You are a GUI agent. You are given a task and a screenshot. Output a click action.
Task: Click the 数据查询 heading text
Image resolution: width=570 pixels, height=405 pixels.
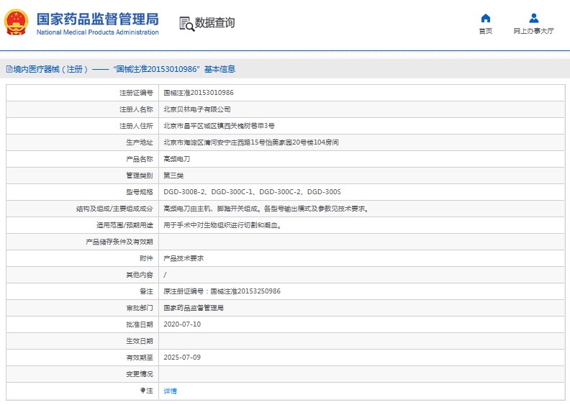[215, 23]
